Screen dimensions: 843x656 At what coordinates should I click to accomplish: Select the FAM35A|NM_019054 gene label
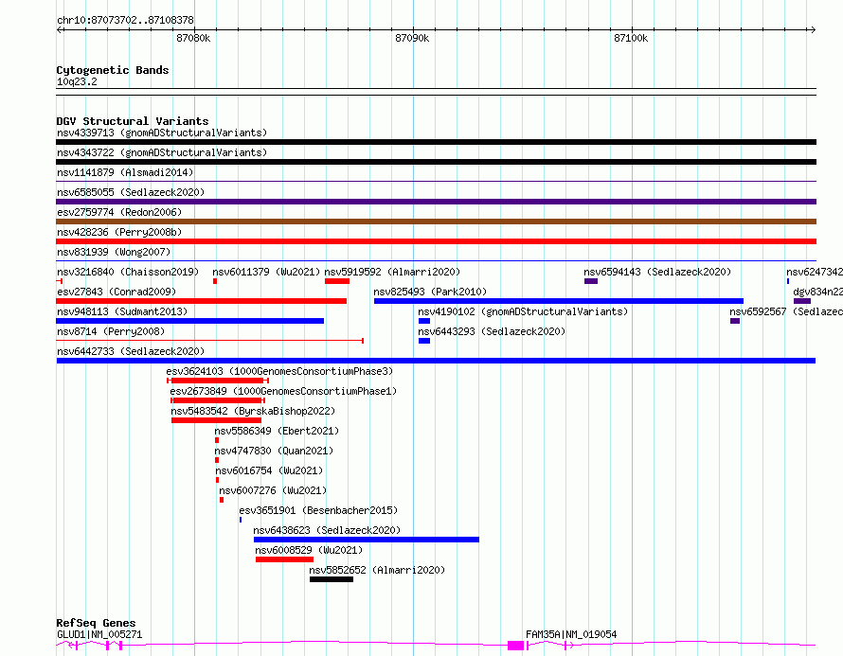click(x=571, y=634)
